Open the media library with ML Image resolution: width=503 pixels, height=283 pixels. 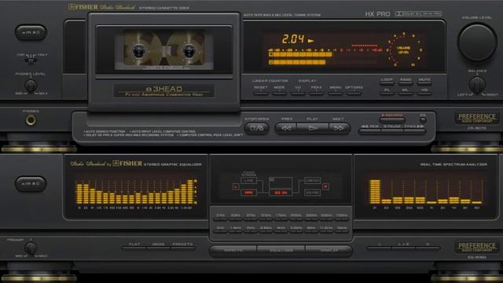(x=406, y=94)
